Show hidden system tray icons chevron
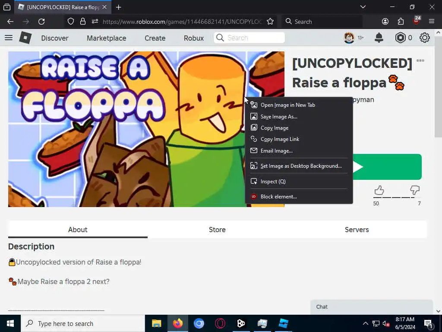Viewport: 442px width, 332px height. (x=365, y=323)
